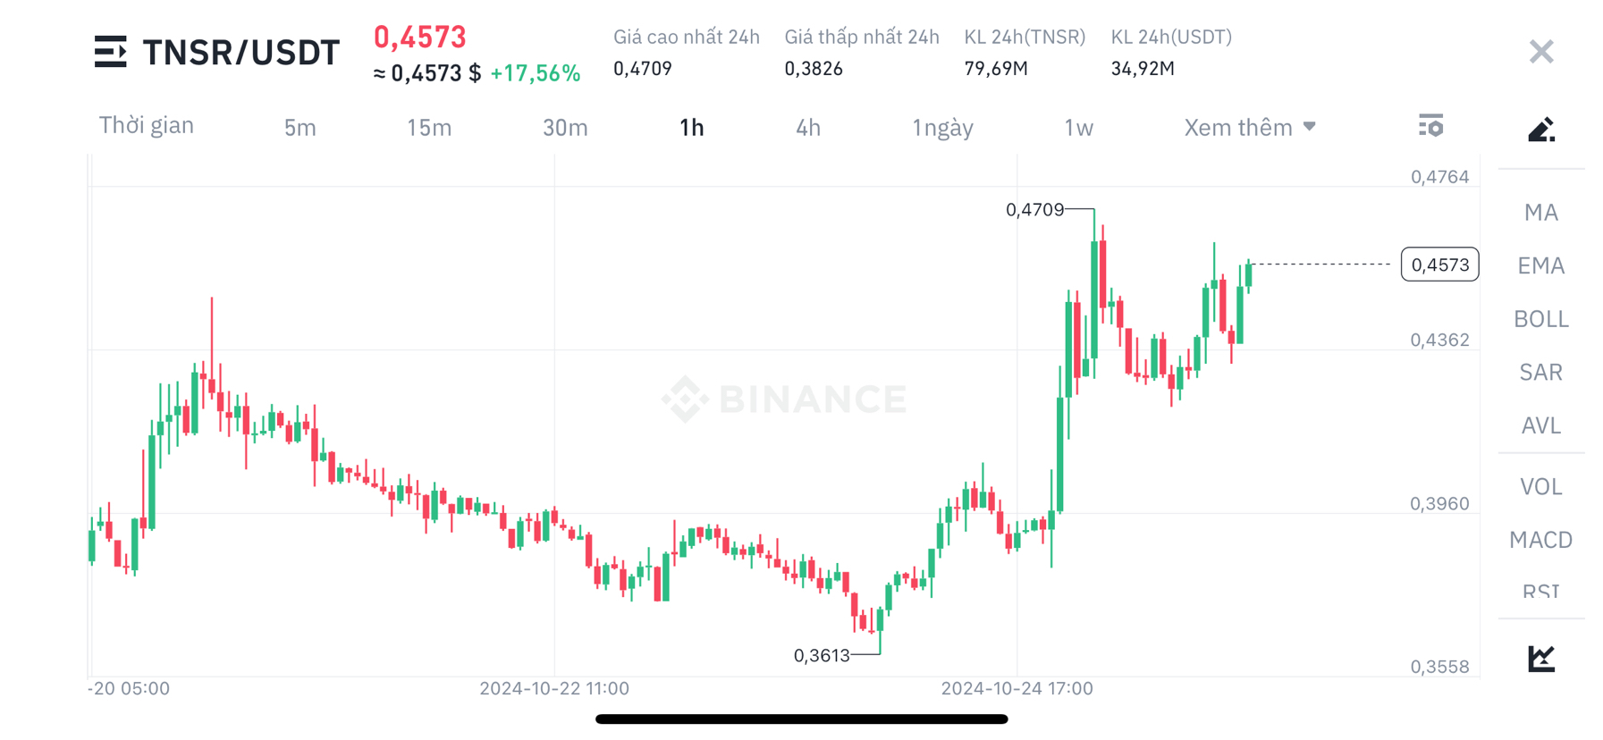Viewport: 1603px width, 740px height.
Task: Open the pair menu icon beside TNSR/USDT
Action: (x=111, y=52)
